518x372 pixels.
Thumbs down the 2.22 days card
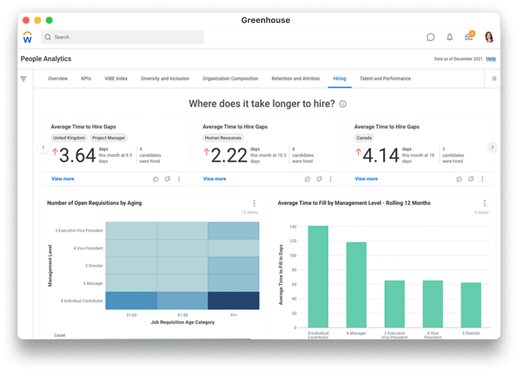tap(319, 179)
